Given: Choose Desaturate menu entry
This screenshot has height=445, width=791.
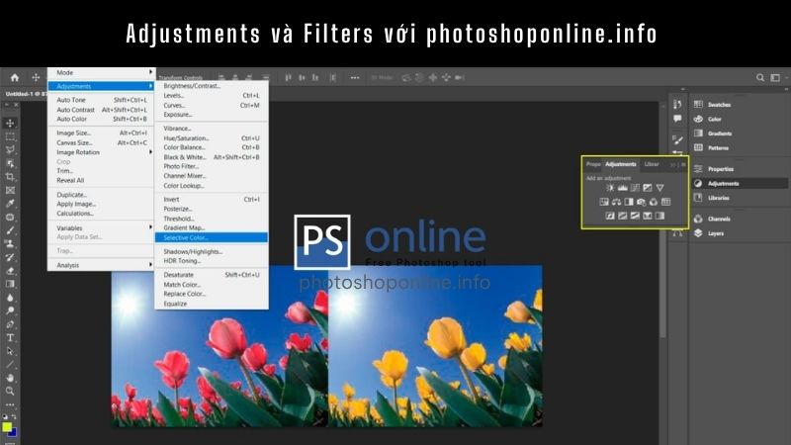Looking at the screenshot, I should (x=212, y=275).
